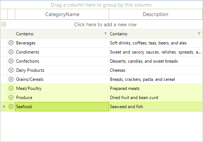This screenshot has width=203, height=142.
Task: Focus the Description Contains filter field
Action: tap(153, 34)
